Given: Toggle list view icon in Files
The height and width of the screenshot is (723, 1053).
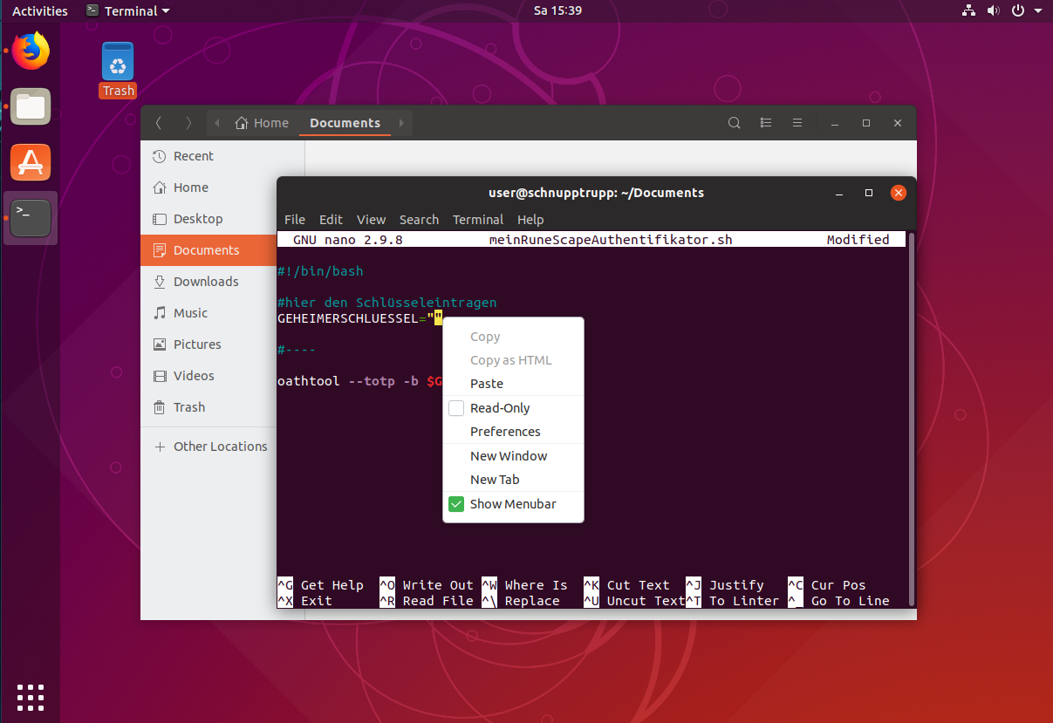Looking at the screenshot, I should pyautogui.click(x=766, y=123).
